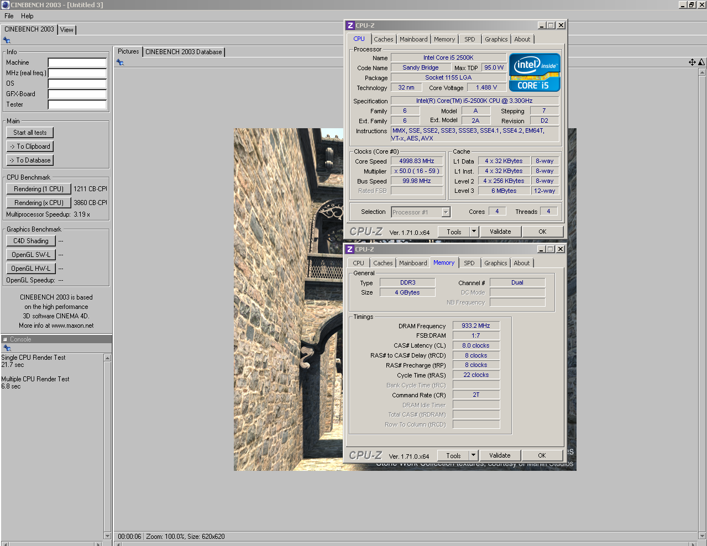Click the To Database button
Screen dimensions: 707x546
tap(30, 160)
